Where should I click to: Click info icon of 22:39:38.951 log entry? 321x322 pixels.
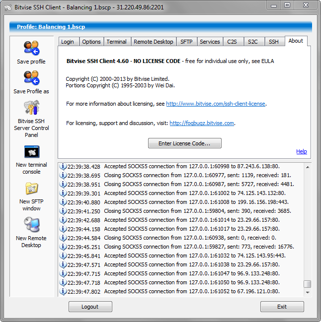(63, 184)
